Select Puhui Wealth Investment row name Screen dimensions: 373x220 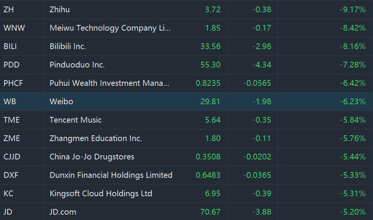pos(109,83)
